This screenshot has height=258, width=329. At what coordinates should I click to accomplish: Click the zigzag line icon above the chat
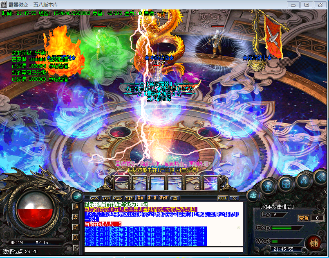(x=95, y=198)
